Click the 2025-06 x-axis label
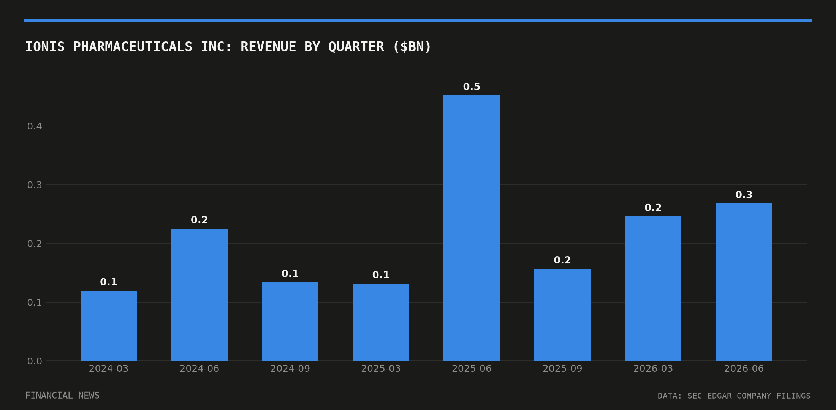Screen dimensions: 836x410 (472, 369)
